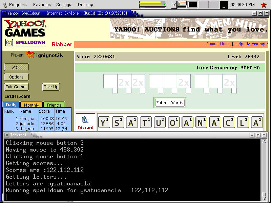Screen dimensions: 271x203
Task: Click the 'Moving mouse to 468,302' terminal line
Action: click(x=45, y=150)
